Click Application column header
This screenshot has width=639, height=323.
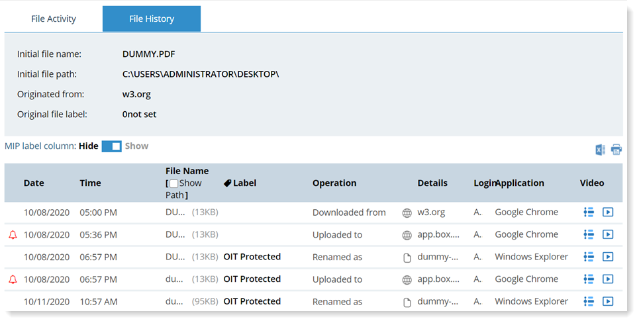[x=520, y=183]
